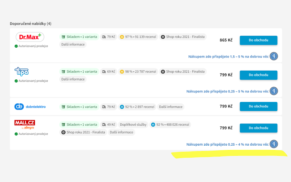This screenshot has width=291, height=182.
Task: Click the 49 Kč delivery tag for MALL.CZ
Action: 108,124
